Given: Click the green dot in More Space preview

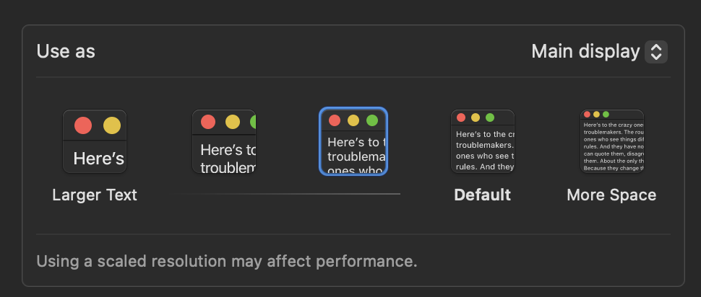Looking at the screenshot, I should [606, 115].
